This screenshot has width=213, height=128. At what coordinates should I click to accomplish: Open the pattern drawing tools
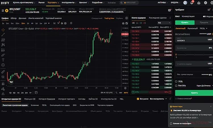tap(3, 45)
